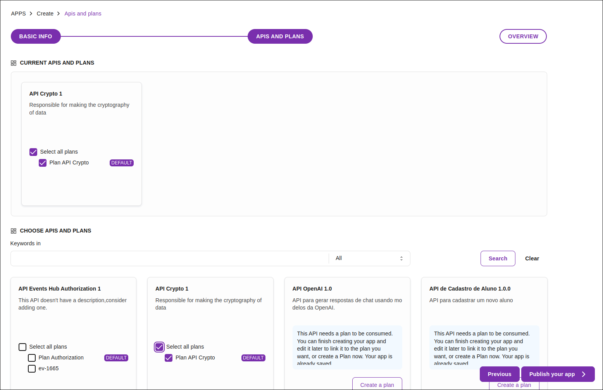Screen dimensions: 603x390
Task: Open the All keyword filter dropdown
Action: (x=368, y=258)
